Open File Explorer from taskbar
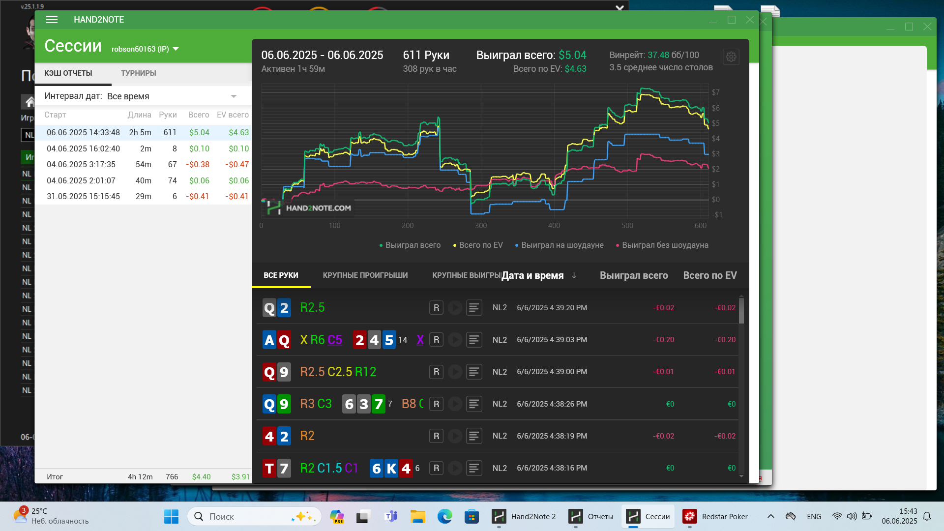Screen dimensions: 944x531 418,516
